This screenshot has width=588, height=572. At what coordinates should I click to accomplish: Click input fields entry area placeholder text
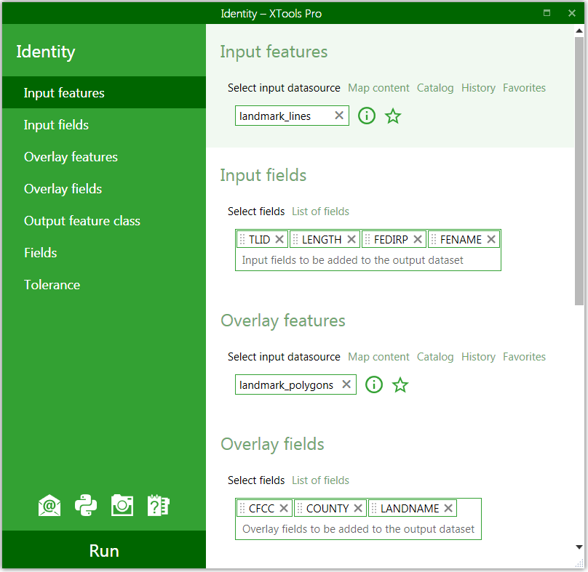tap(352, 260)
